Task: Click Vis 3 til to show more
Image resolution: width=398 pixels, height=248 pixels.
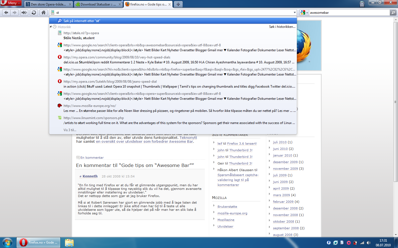Action: (70, 130)
